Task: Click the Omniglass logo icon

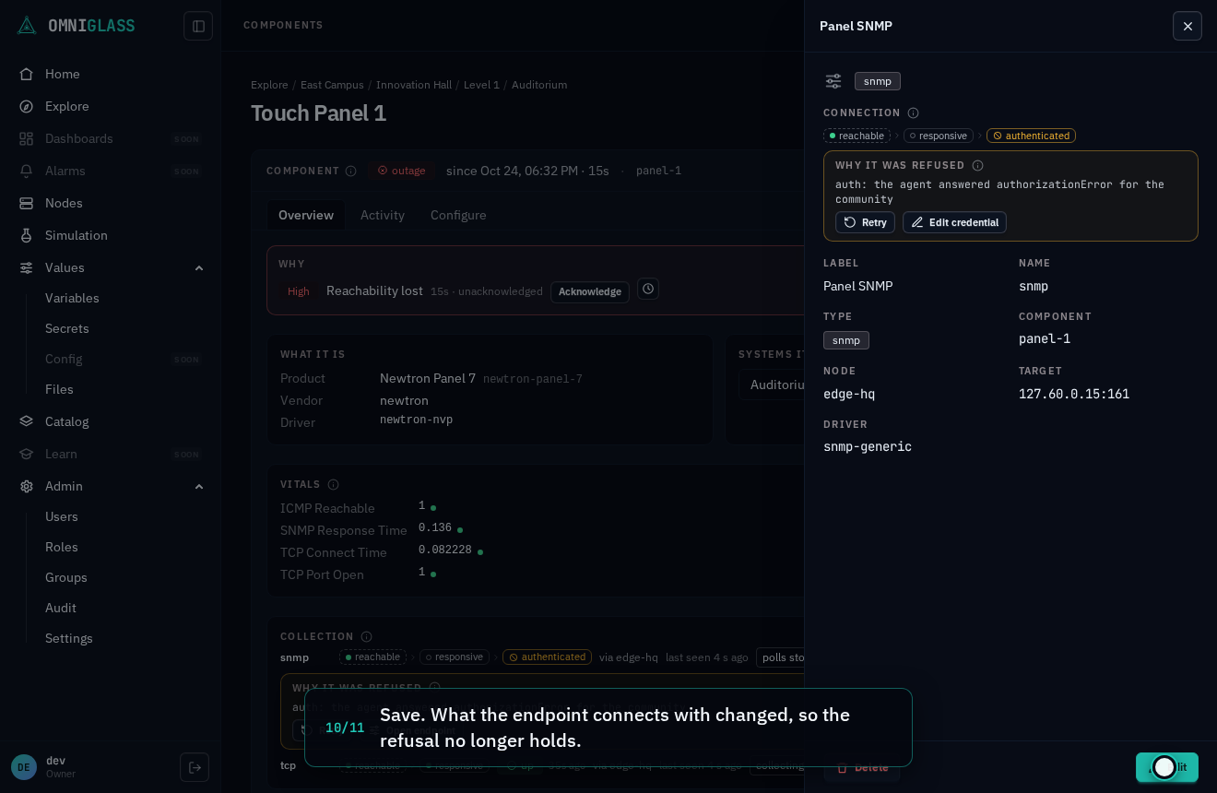Action: point(27,26)
